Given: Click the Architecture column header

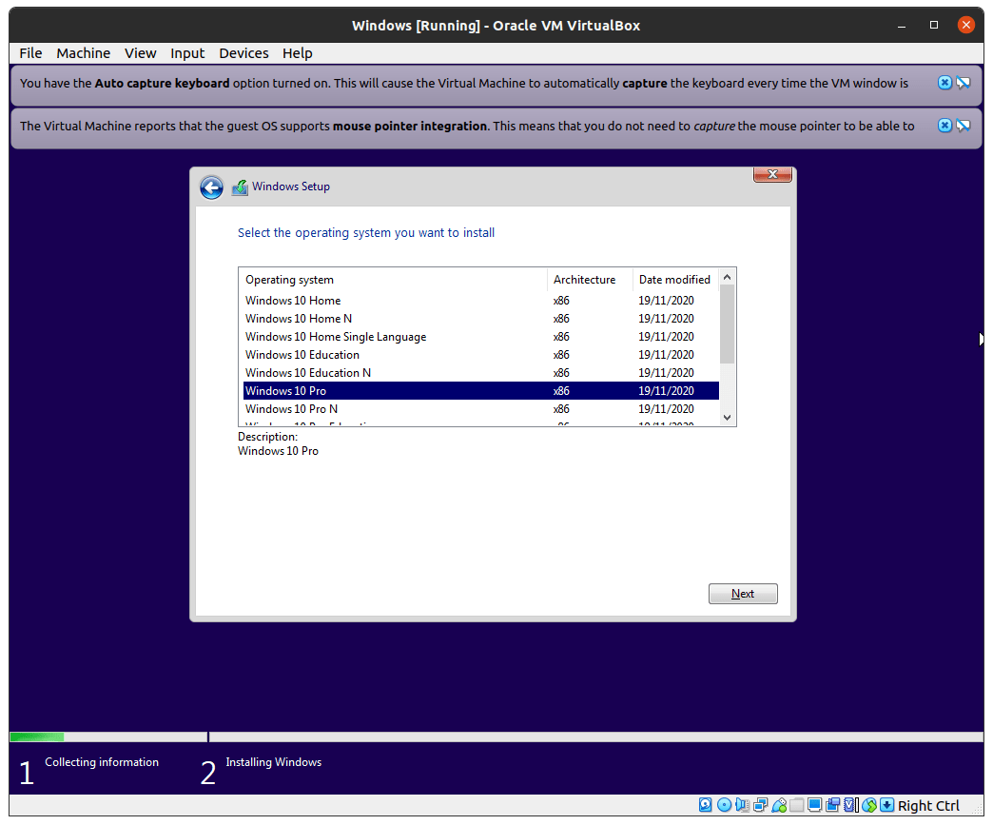Looking at the screenshot, I should tap(590, 280).
